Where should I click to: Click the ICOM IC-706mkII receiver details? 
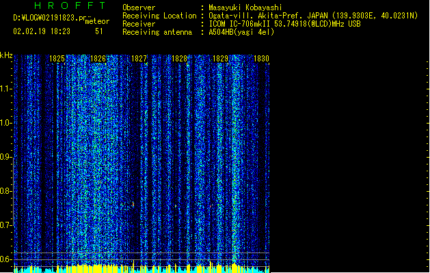(x=284, y=24)
